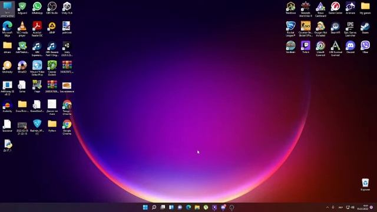
Task: Open the Epic Games Launcher shortcut
Action: click(x=350, y=29)
